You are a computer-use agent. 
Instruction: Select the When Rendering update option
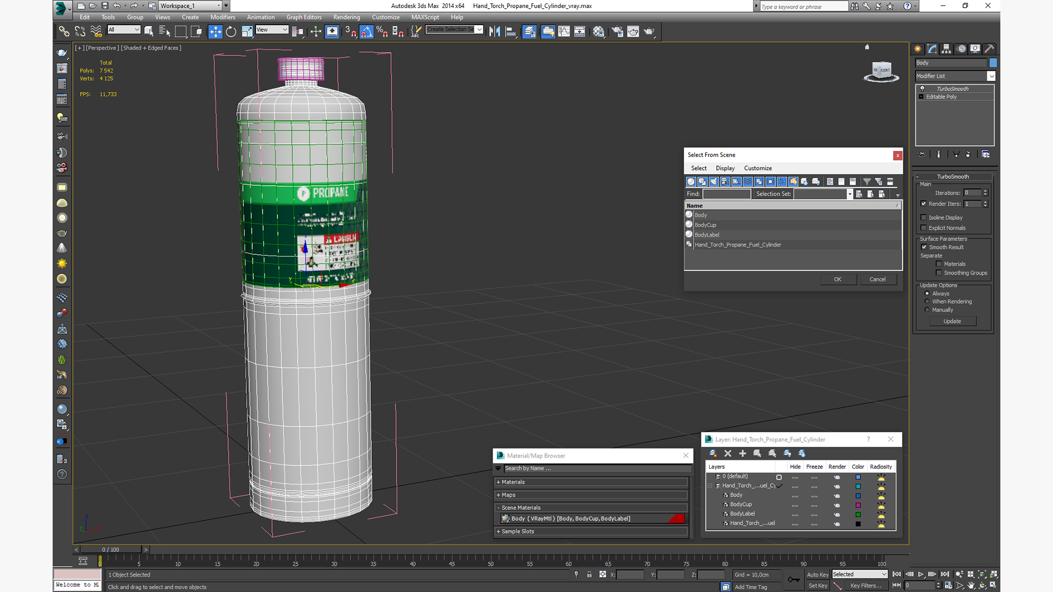[927, 301]
